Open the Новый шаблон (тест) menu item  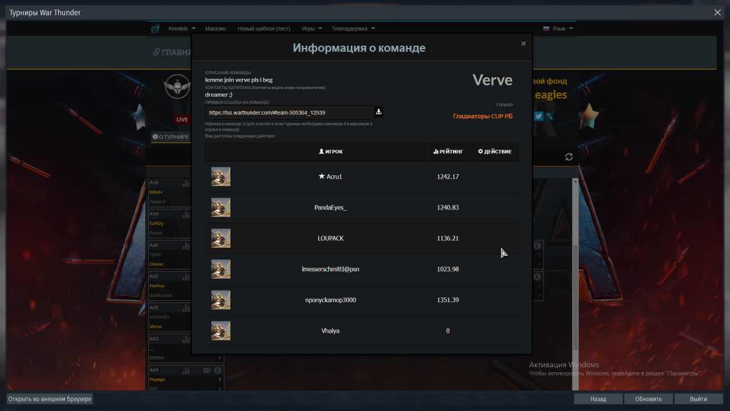[263, 29]
